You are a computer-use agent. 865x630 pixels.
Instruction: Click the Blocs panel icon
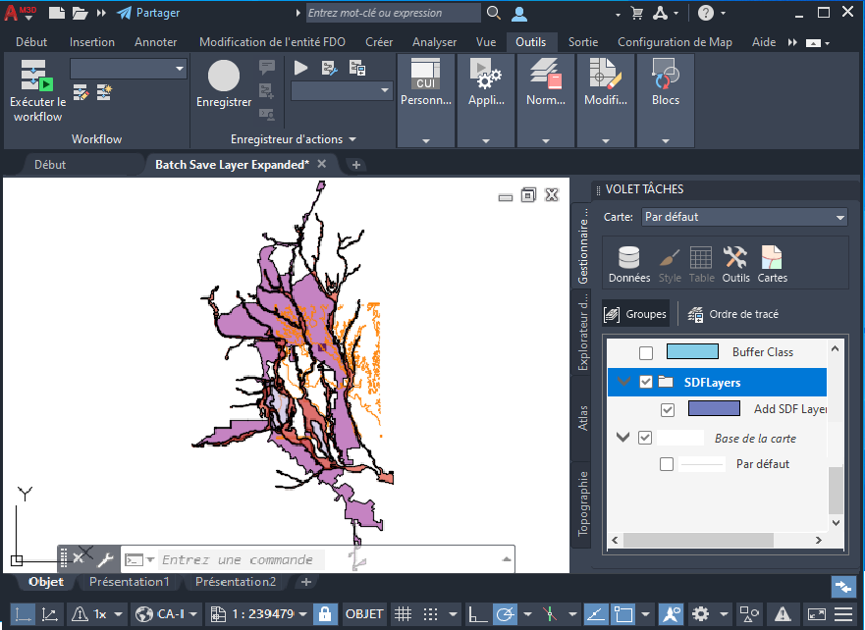click(666, 75)
